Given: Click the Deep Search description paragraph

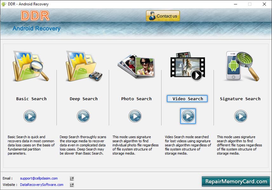Looking at the screenshot, I should [83, 145].
